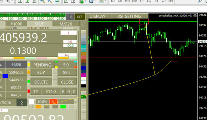Viewport: 207px width, 120px height.
Task: Click the blue square near 55042.09 row
Action: coord(5,76)
